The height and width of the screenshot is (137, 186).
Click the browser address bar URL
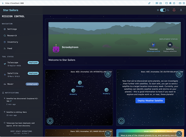pyautogui.click(x=14, y=3)
